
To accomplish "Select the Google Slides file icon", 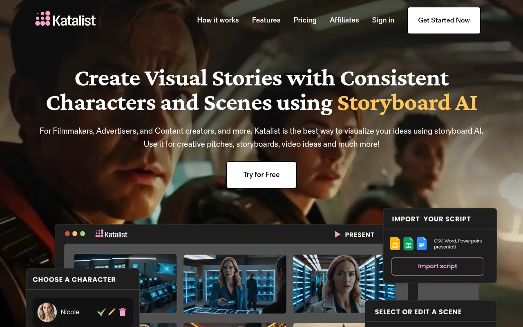I will (x=395, y=244).
